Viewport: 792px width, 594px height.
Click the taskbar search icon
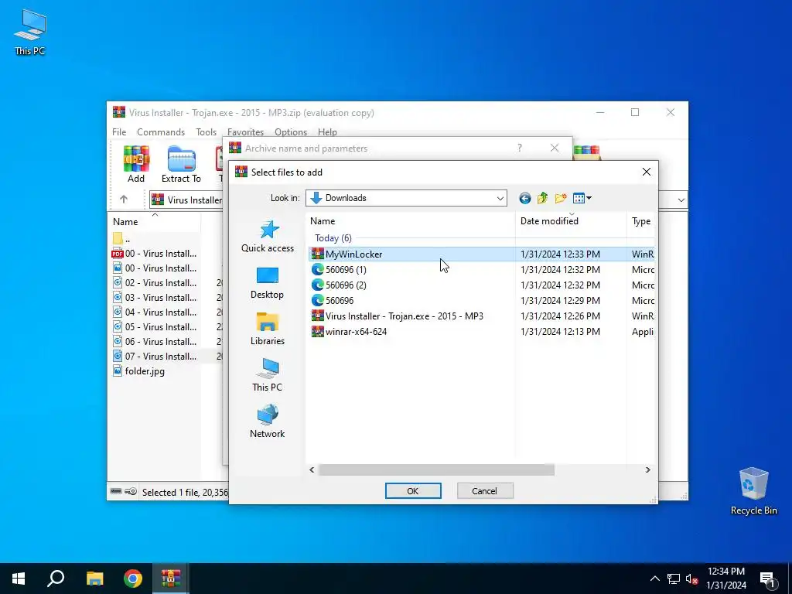pos(56,579)
